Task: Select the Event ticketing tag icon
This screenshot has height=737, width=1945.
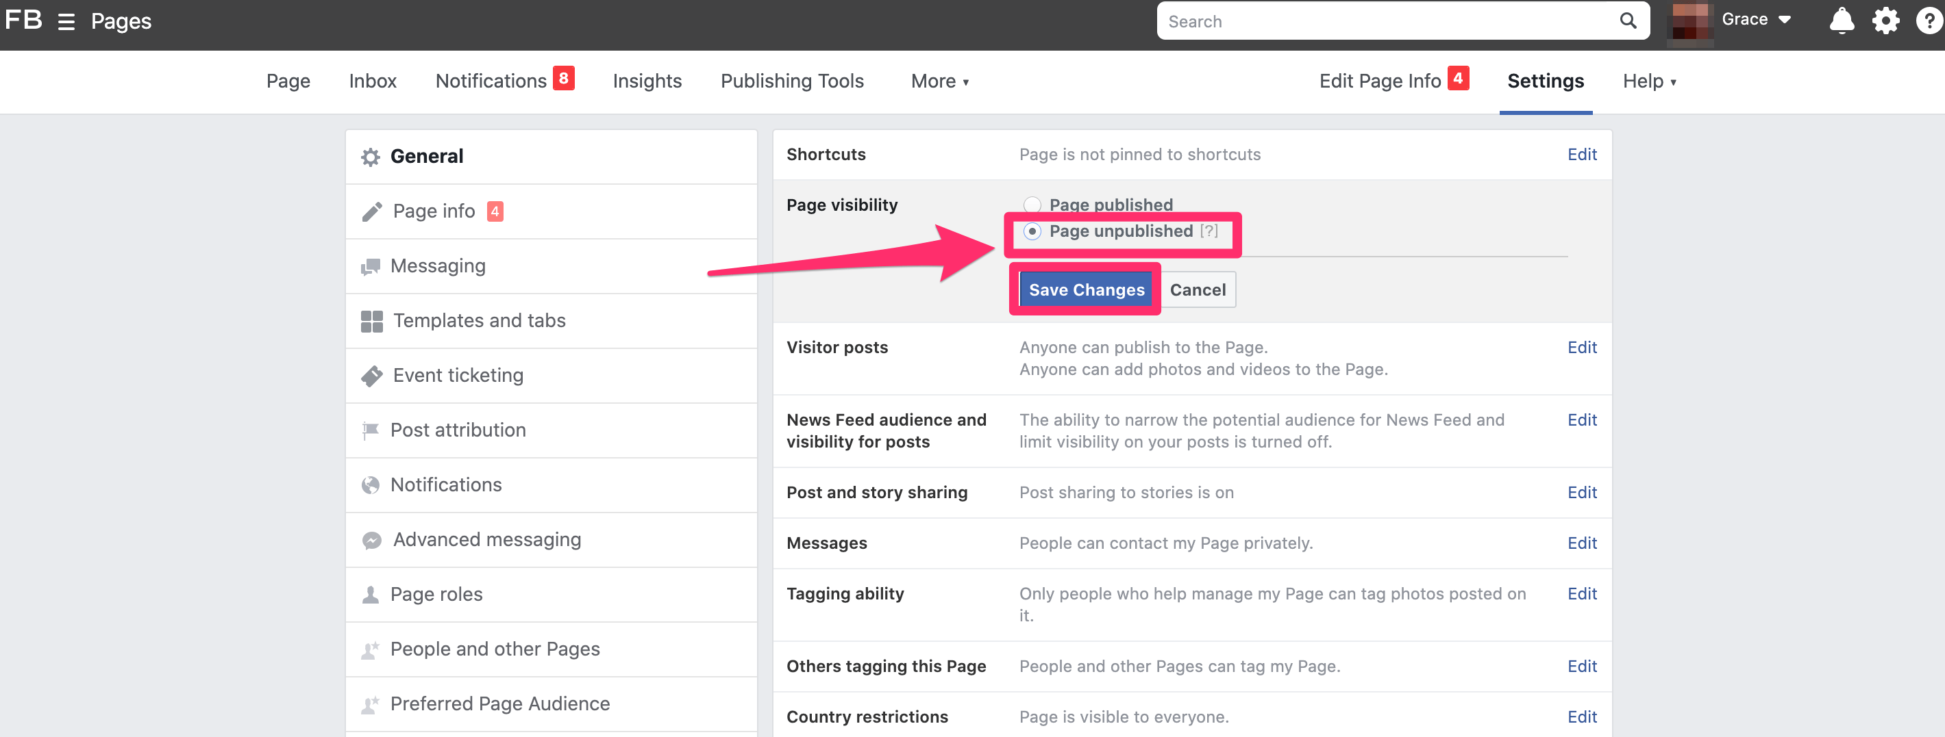Action: 371,375
